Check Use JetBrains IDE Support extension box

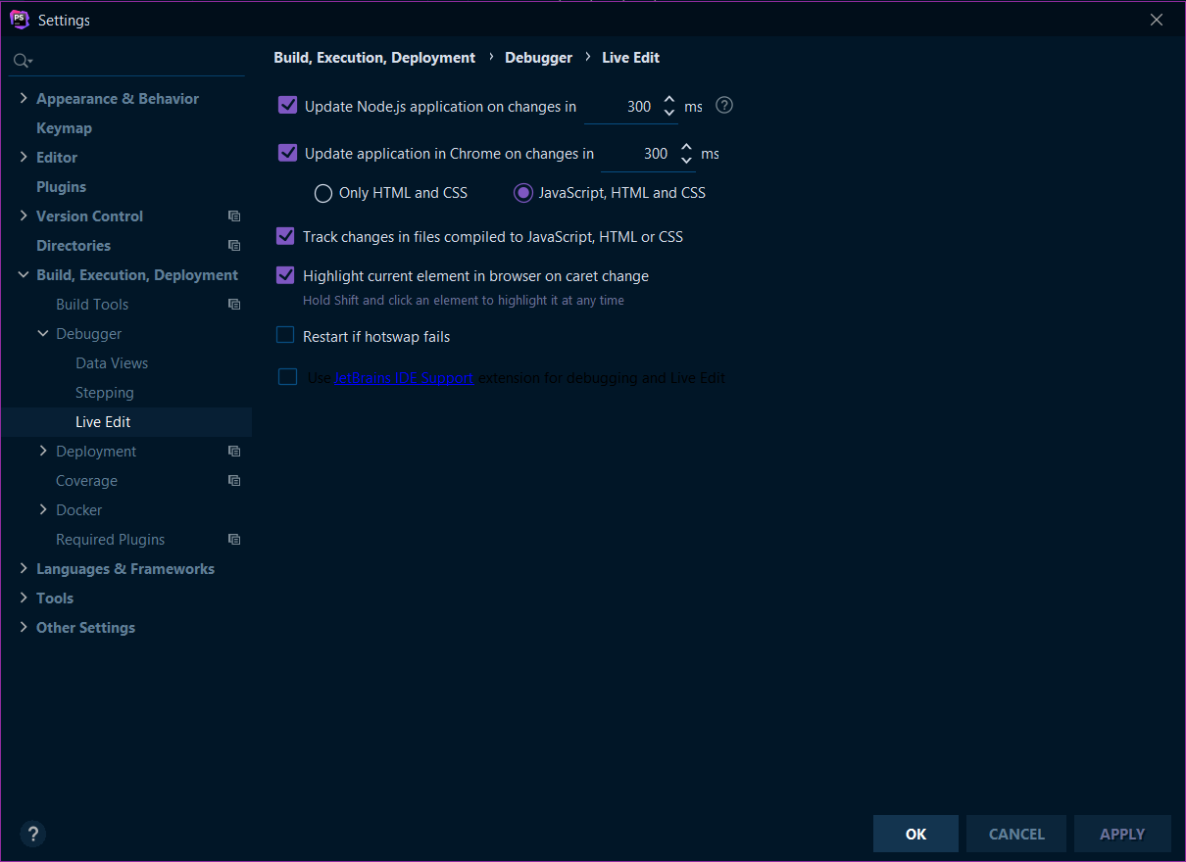coord(287,376)
